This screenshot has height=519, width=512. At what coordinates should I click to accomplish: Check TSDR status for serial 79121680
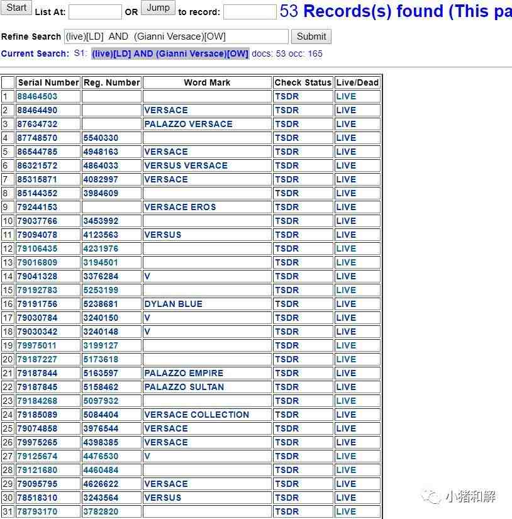[x=287, y=470]
